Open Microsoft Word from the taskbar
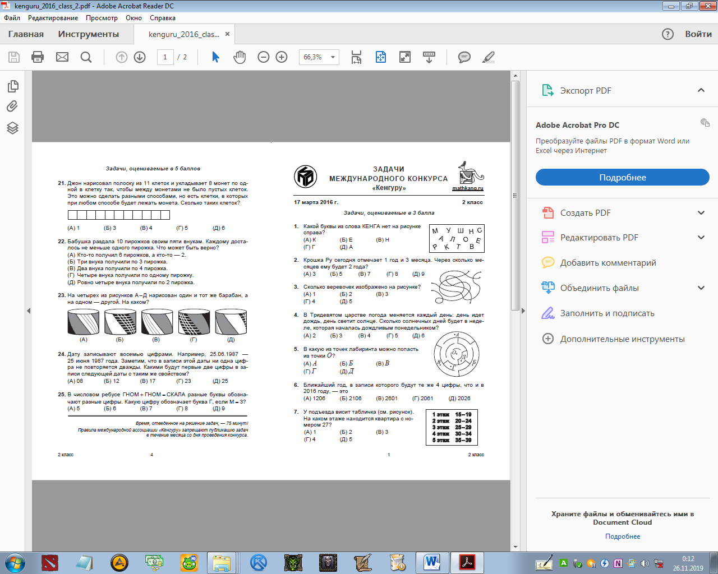Image resolution: width=718 pixels, height=574 pixels. click(x=432, y=562)
